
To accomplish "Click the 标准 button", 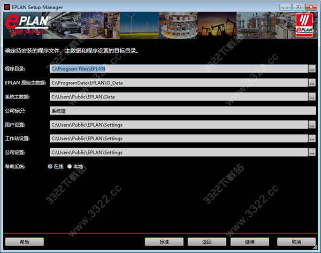I will (164, 242).
